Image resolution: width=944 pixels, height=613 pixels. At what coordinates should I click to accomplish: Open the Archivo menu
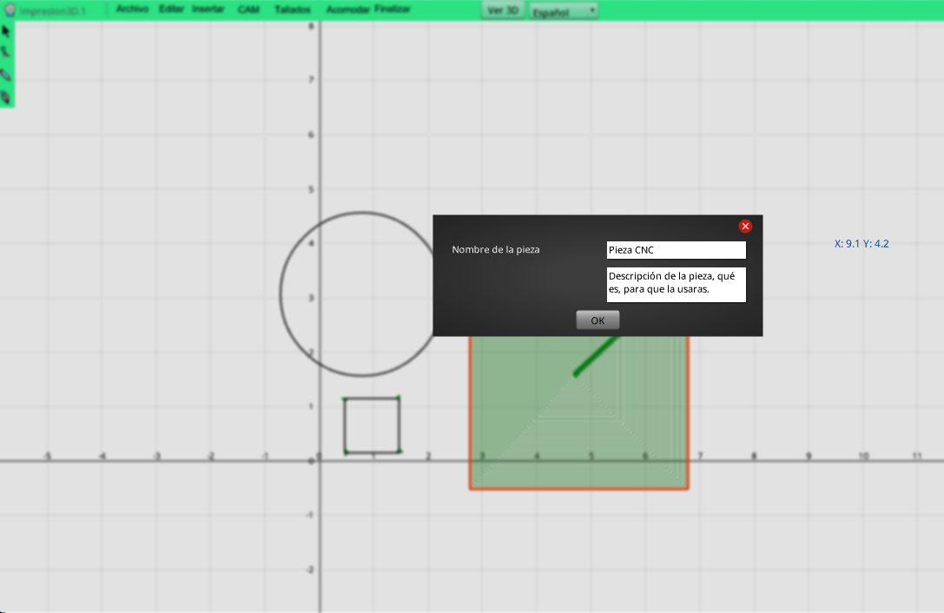[x=132, y=10]
